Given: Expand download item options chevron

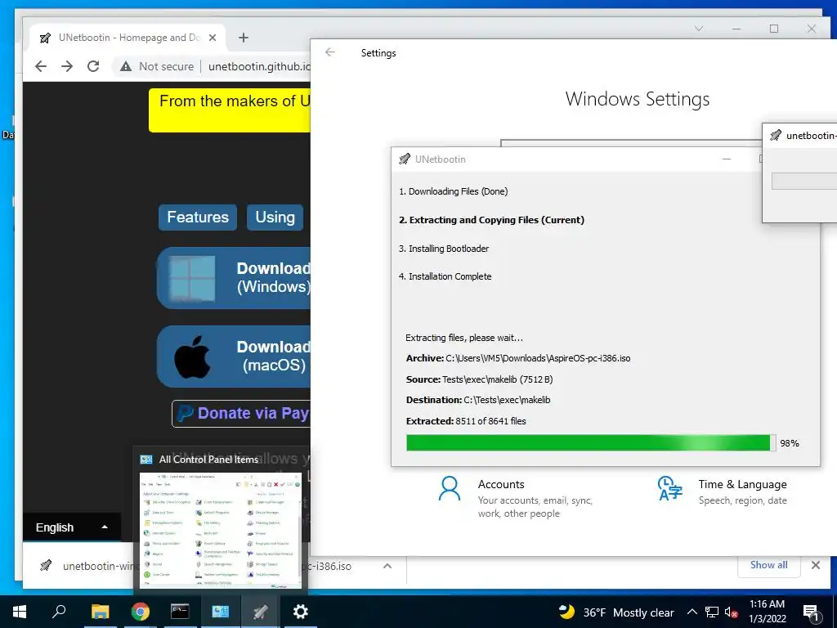Looking at the screenshot, I should pos(387,566).
